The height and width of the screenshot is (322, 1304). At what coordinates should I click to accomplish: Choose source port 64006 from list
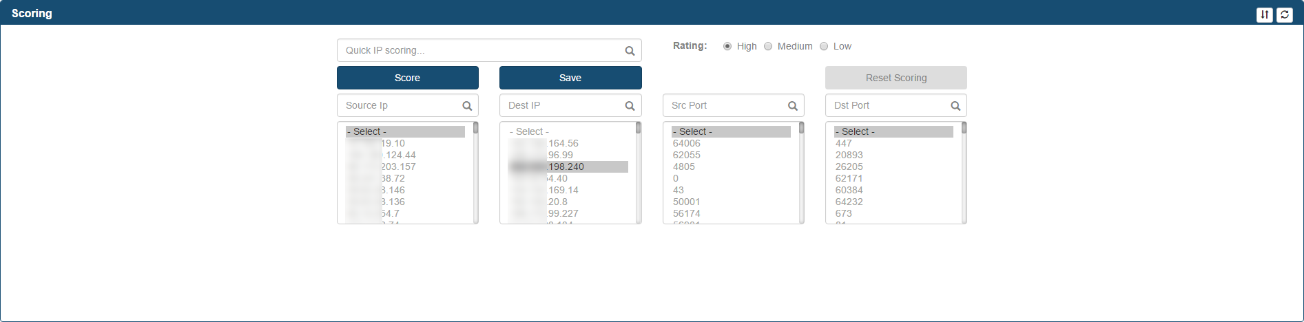687,143
